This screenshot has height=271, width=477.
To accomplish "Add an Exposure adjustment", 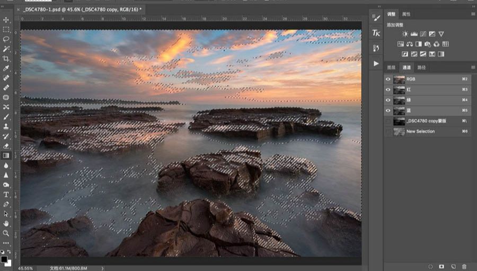I will [432, 34].
